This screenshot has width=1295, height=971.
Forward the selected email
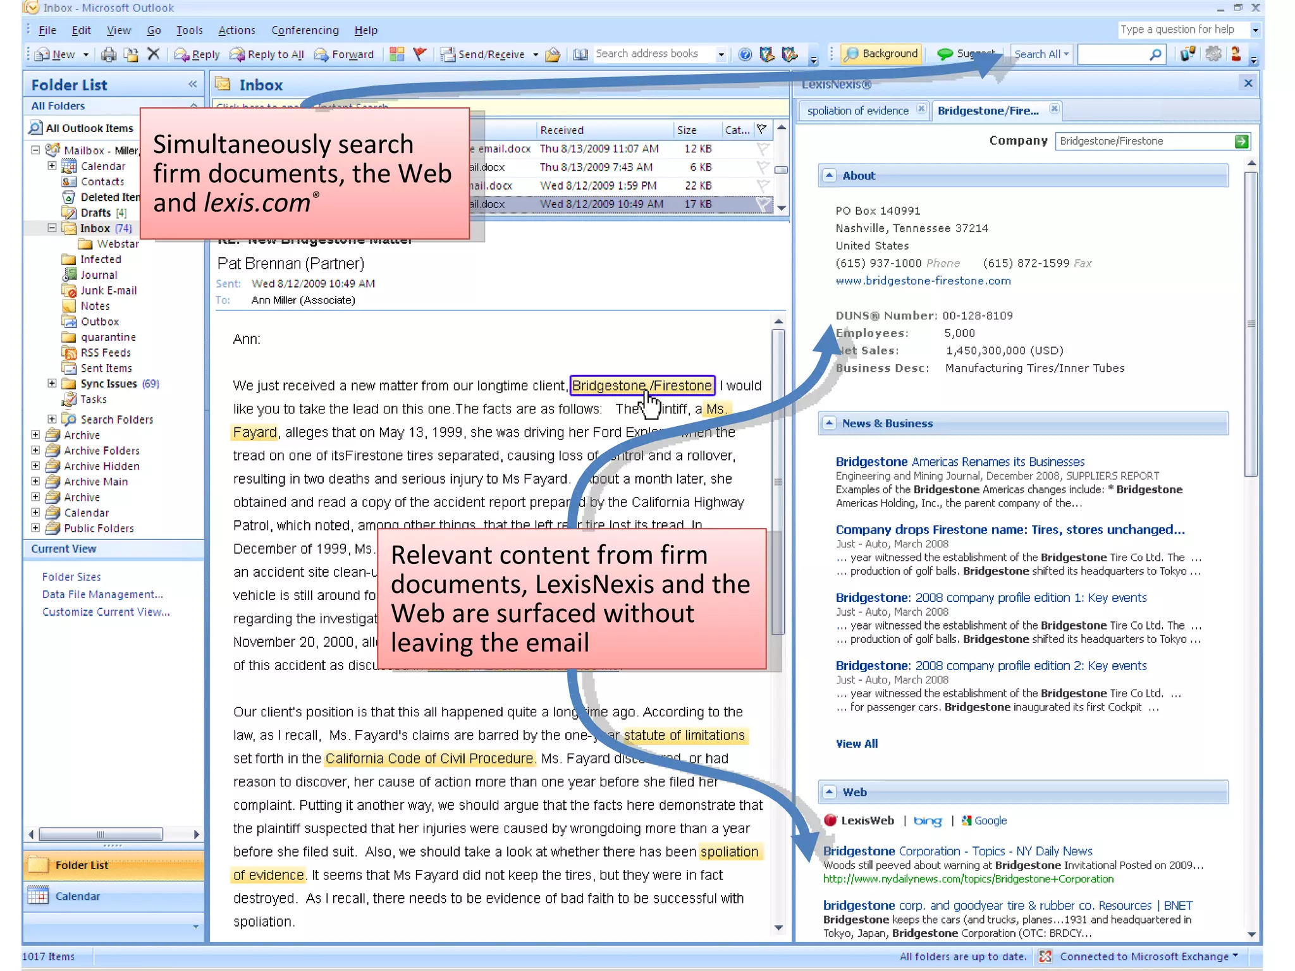(x=344, y=54)
